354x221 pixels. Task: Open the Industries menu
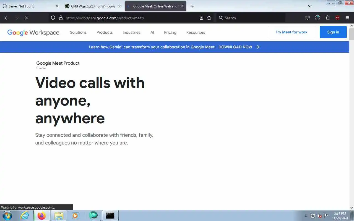pos(132,32)
